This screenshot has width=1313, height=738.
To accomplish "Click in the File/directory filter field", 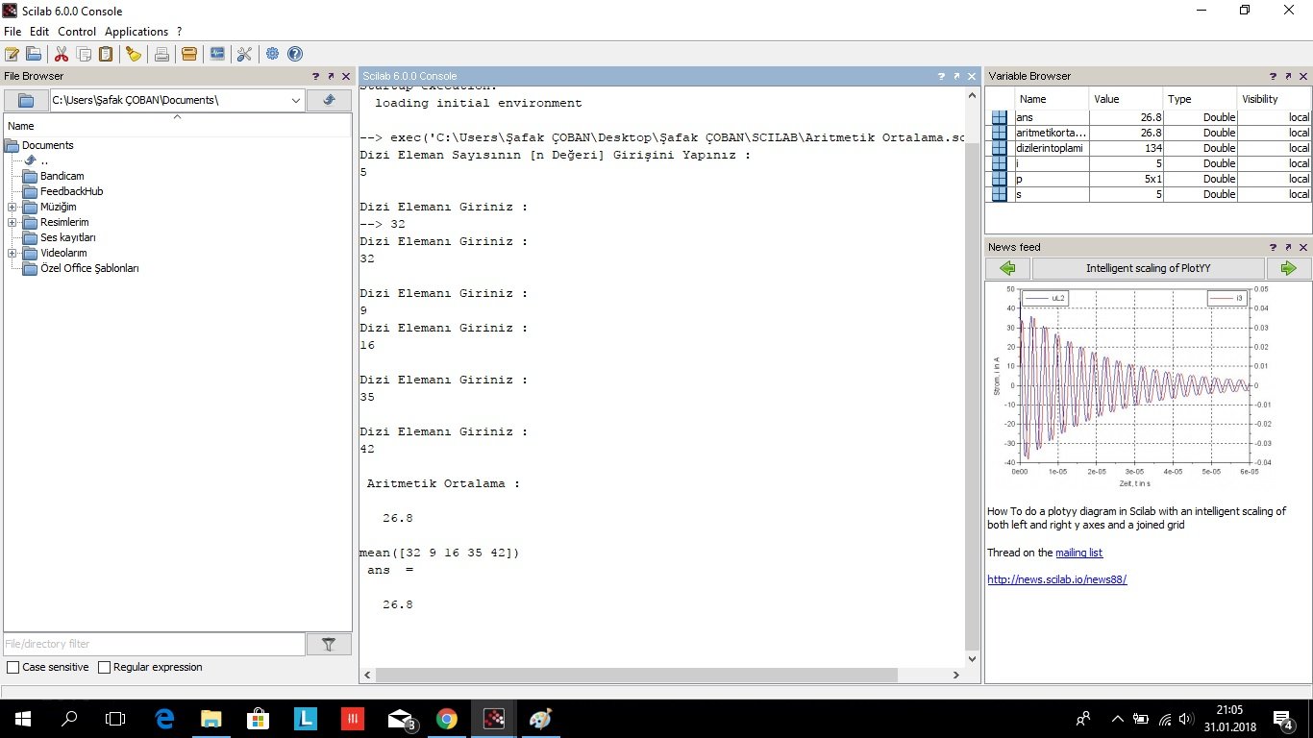I will coord(154,644).
